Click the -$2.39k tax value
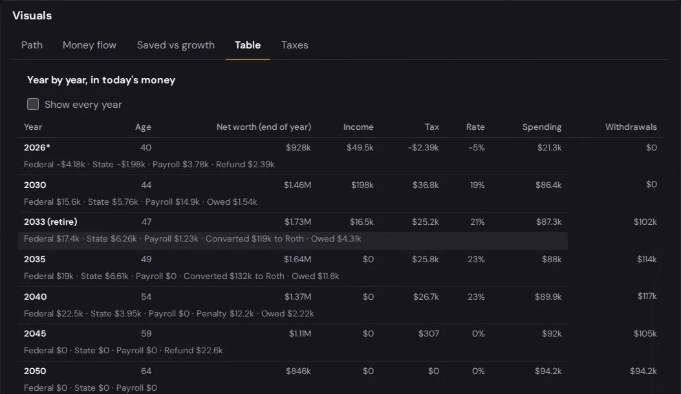Image resolution: width=681 pixels, height=394 pixels. pyautogui.click(x=423, y=147)
